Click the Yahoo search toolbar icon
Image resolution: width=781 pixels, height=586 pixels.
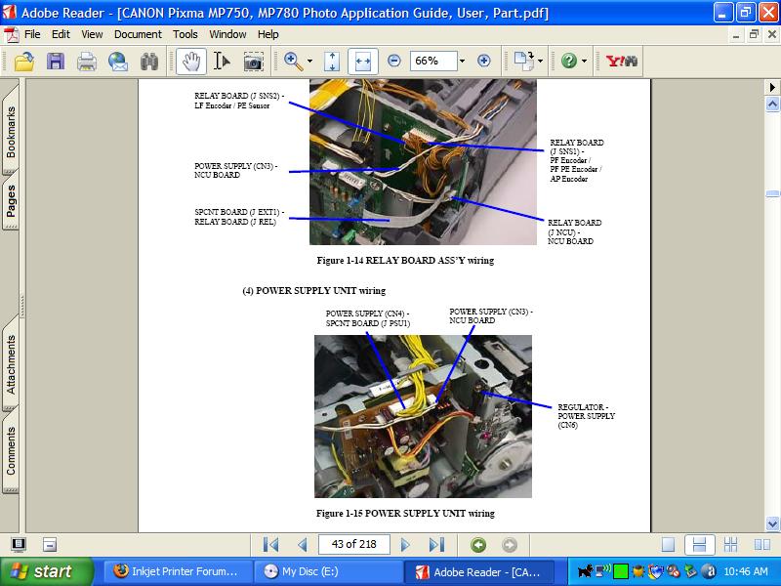point(622,62)
